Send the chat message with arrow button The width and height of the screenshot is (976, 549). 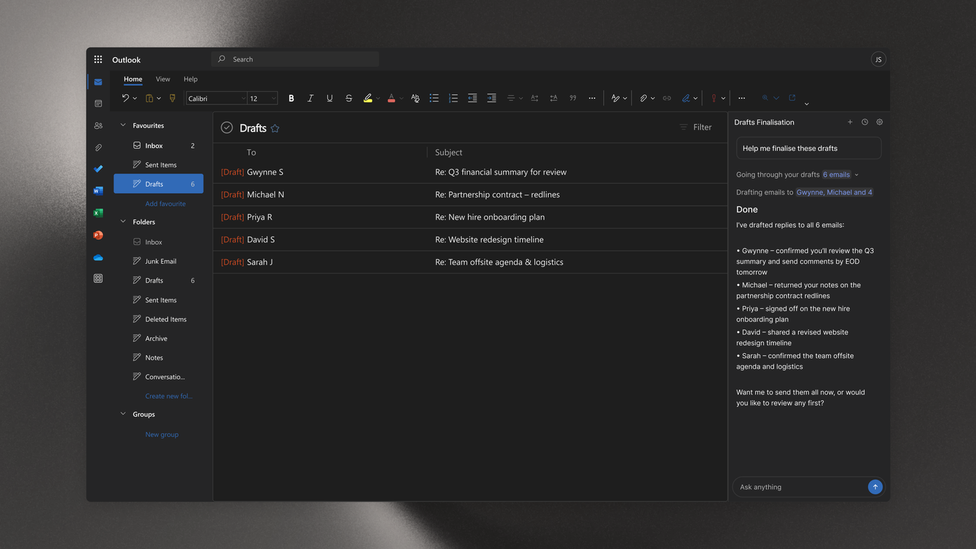coord(875,487)
